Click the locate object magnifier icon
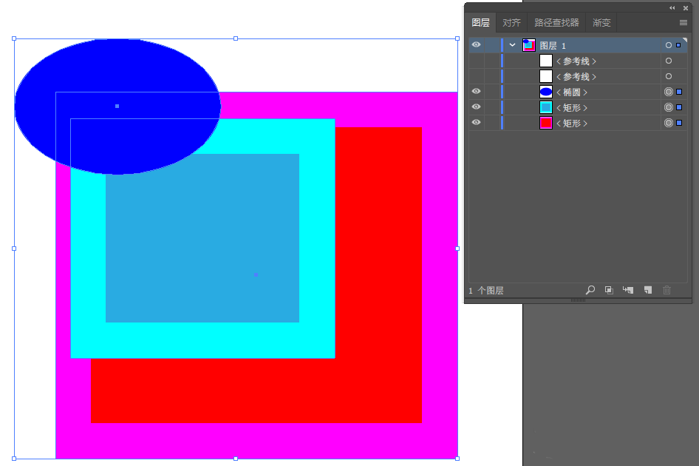This screenshot has width=699, height=466. (590, 290)
